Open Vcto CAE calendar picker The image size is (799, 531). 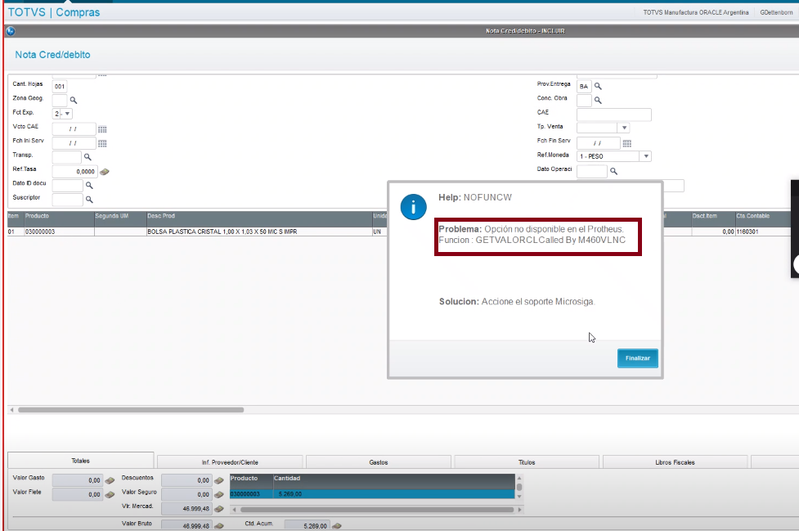click(x=102, y=129)
